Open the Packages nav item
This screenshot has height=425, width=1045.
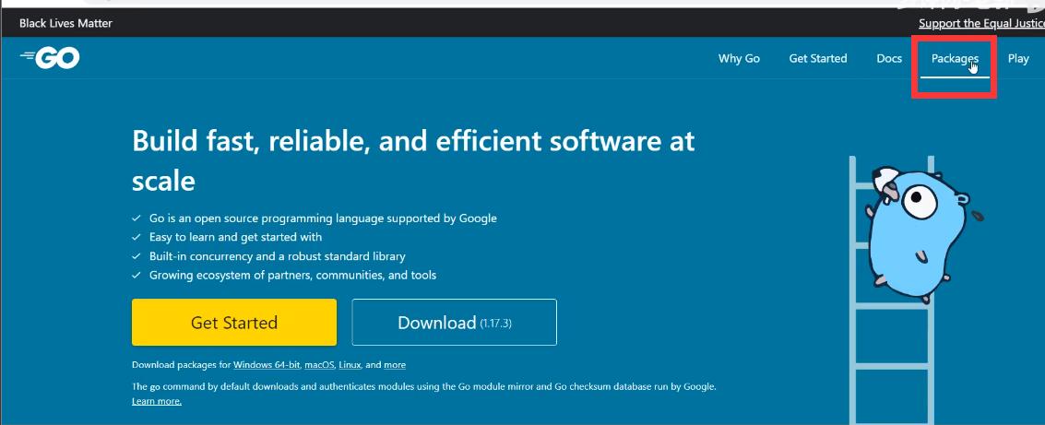click(x=955, y=59)
